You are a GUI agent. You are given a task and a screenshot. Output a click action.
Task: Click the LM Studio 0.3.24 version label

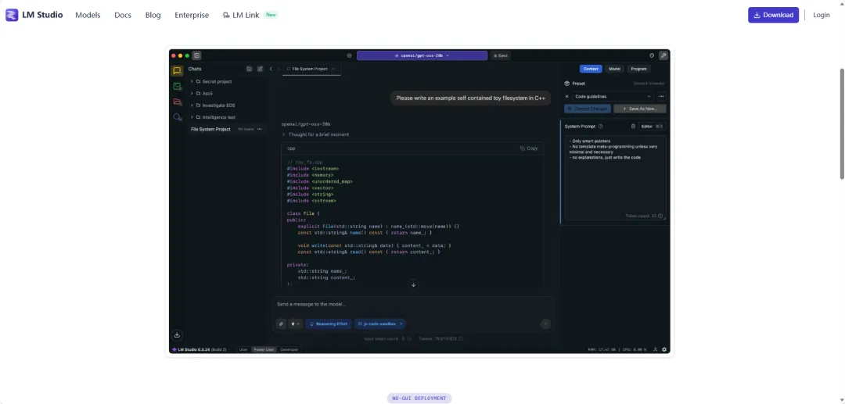(199, 349)
